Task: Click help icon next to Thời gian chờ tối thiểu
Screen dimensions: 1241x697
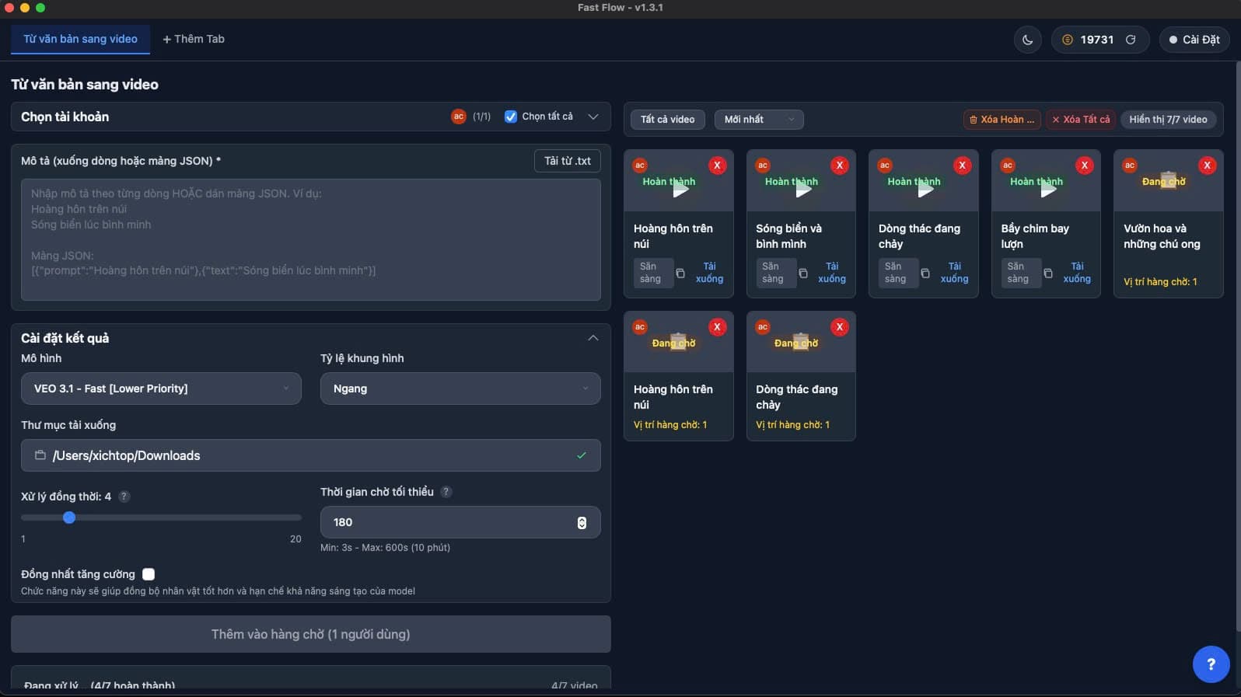Action: pyautogui.click(x=446, y=492)
